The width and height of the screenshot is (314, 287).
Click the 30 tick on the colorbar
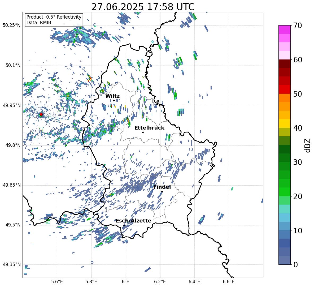click(x=298, y=162)
